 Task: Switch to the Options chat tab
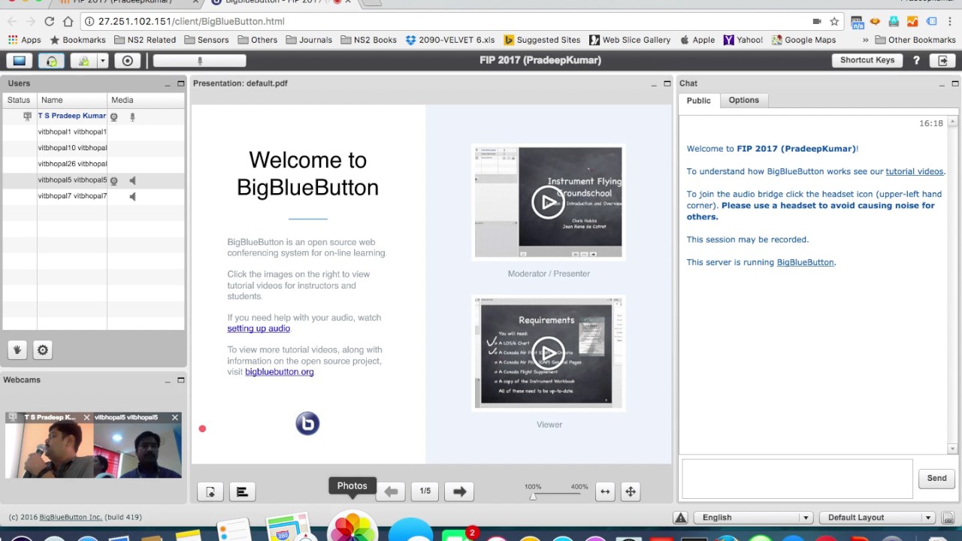[x=743, y=100]
